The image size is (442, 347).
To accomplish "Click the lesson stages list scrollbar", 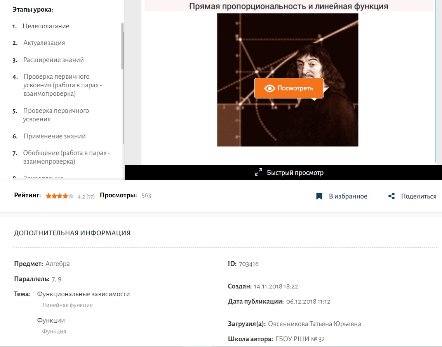I will tap(122, 46).
